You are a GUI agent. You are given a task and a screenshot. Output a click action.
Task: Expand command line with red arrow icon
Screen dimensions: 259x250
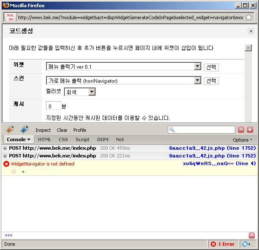[x=252, y=235]
